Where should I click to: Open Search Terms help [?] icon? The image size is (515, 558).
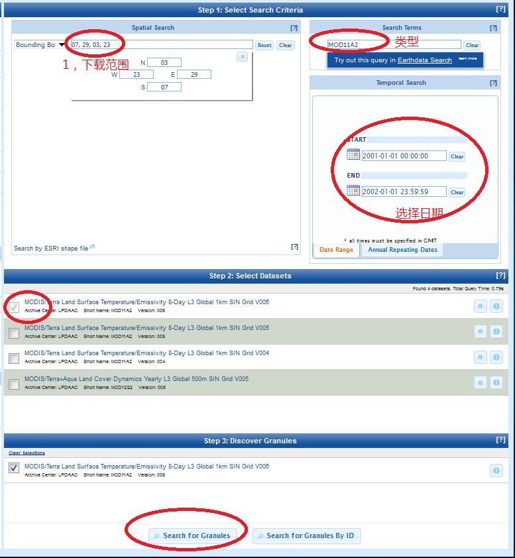[493, 28]
